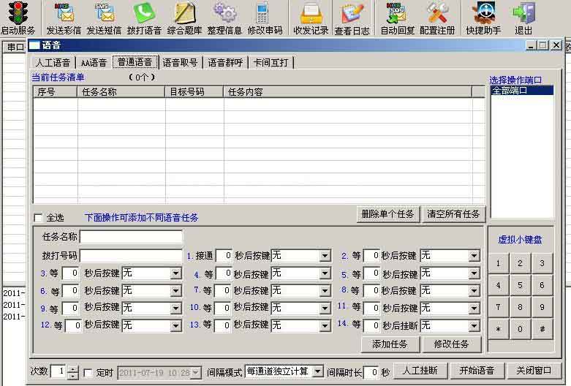Expand step 8 秒后按键 dropdown
Screen dimensions: 571x386
point(474,290)
